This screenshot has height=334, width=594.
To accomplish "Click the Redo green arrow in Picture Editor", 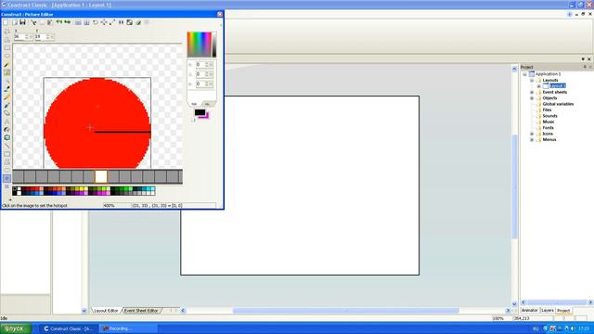I will coord(68,22).
